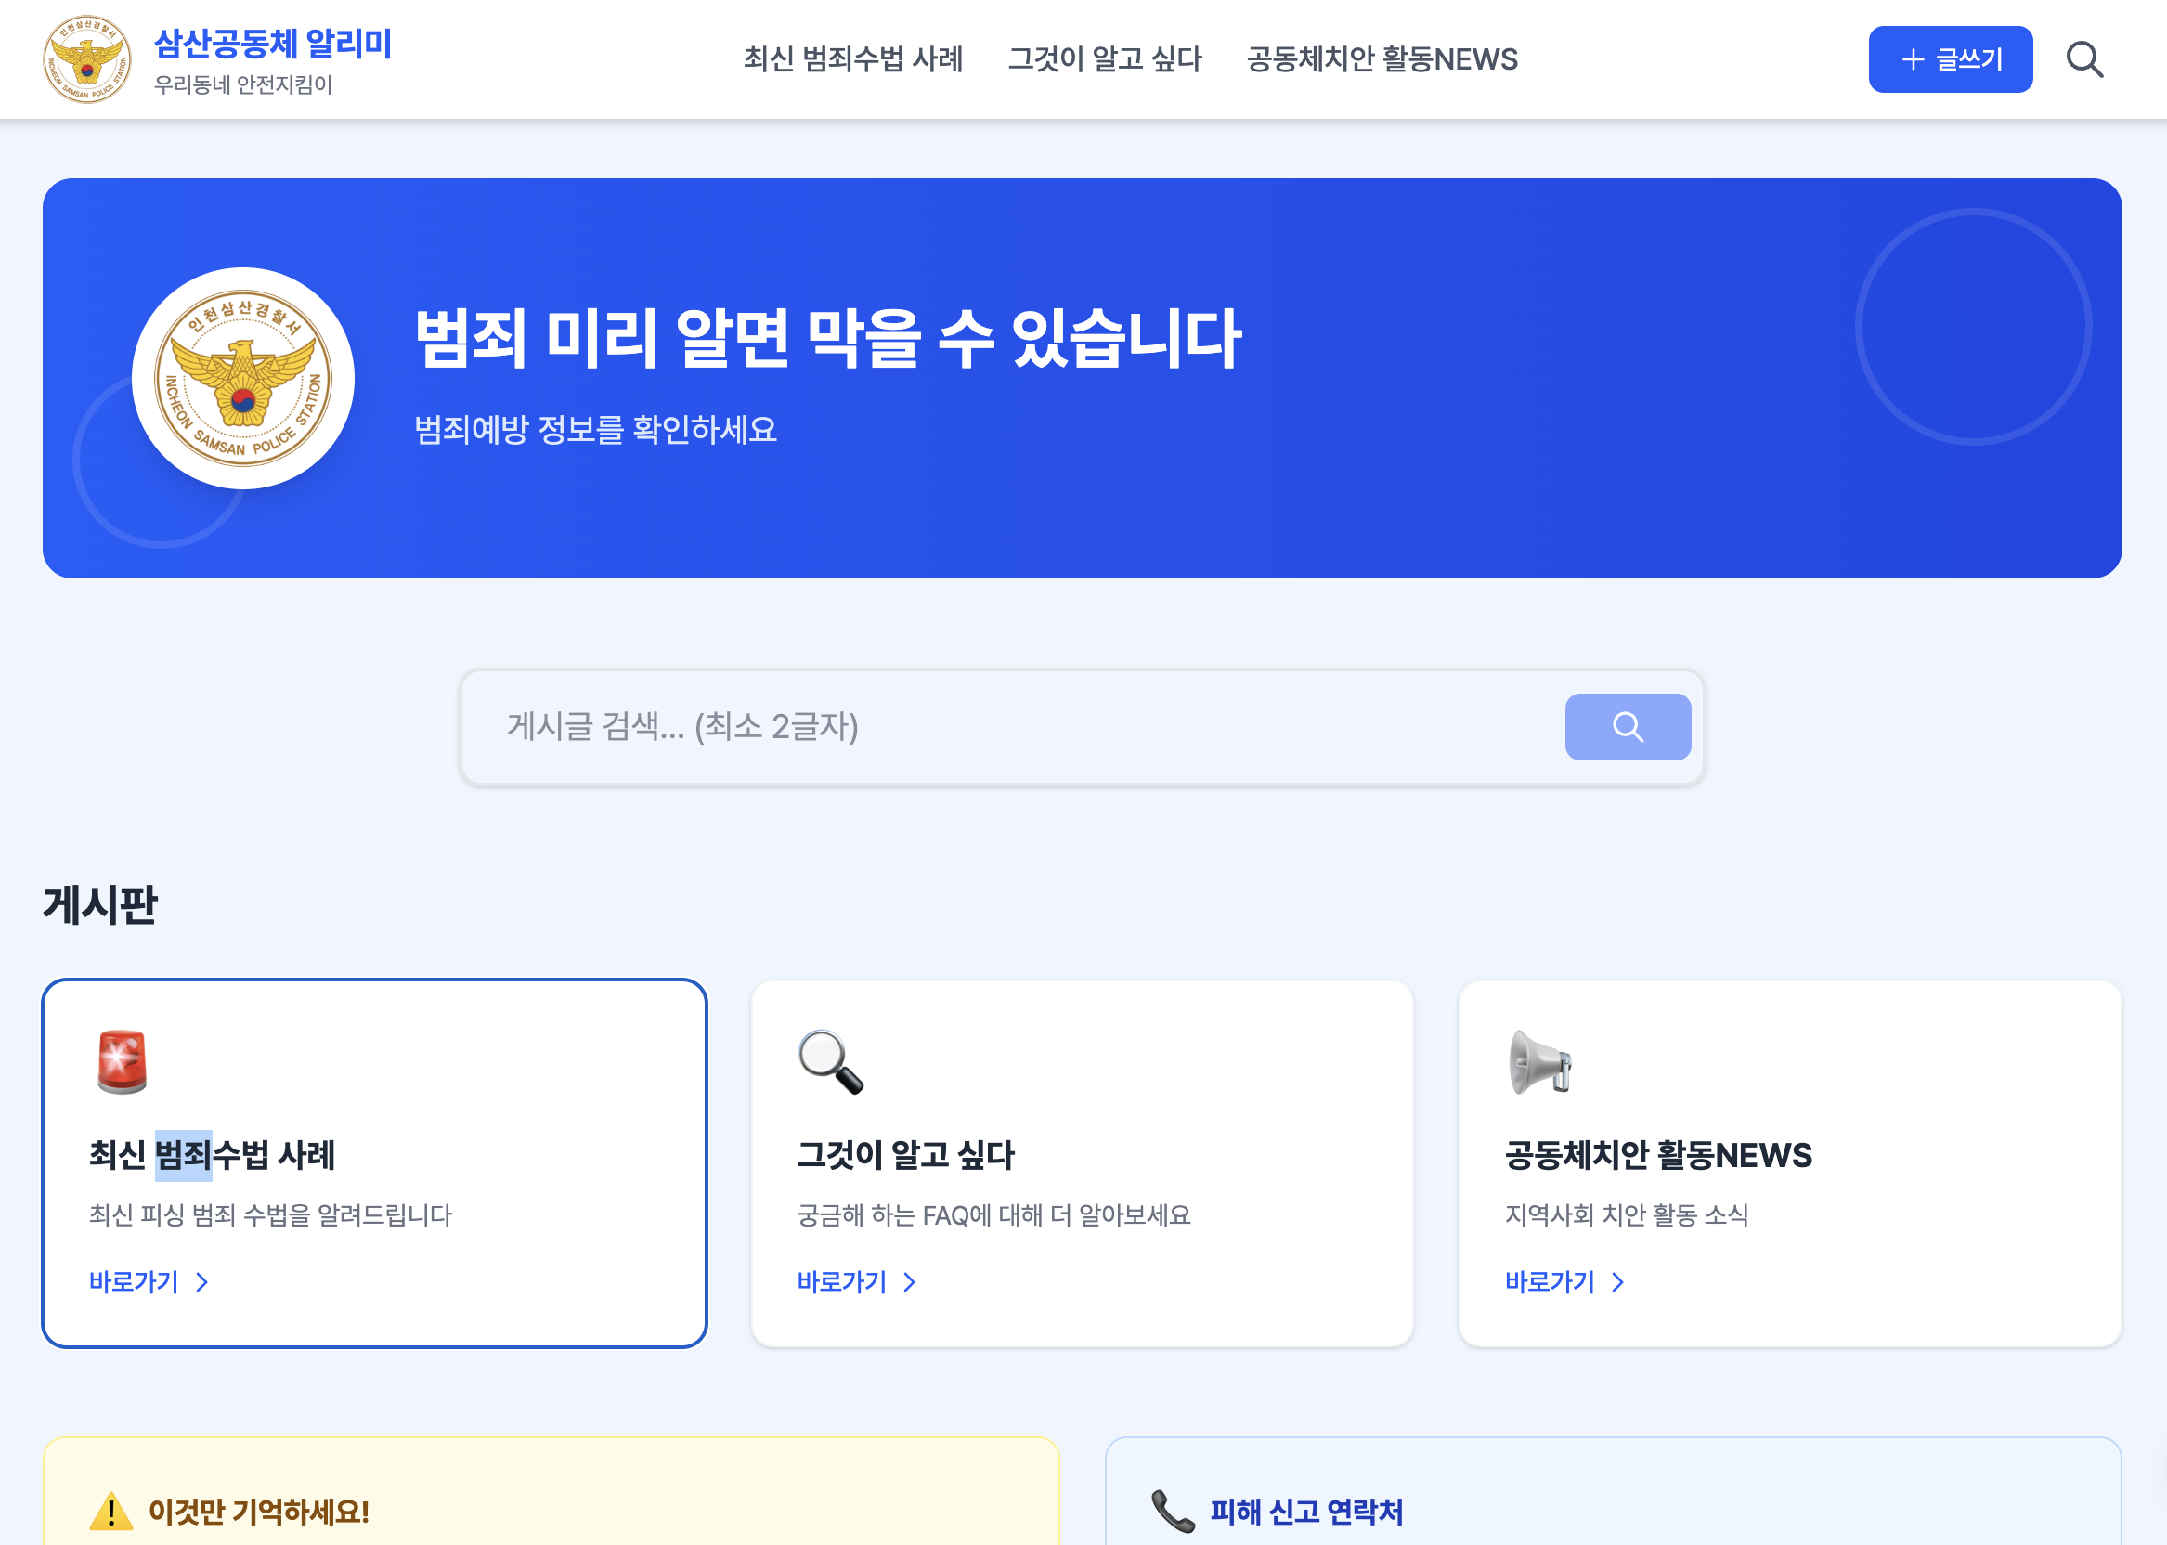The height and width of the screenshot is (1545, 2167).
Task: Open the 최신 범죄수법 사례 menu
Action: 852,60
